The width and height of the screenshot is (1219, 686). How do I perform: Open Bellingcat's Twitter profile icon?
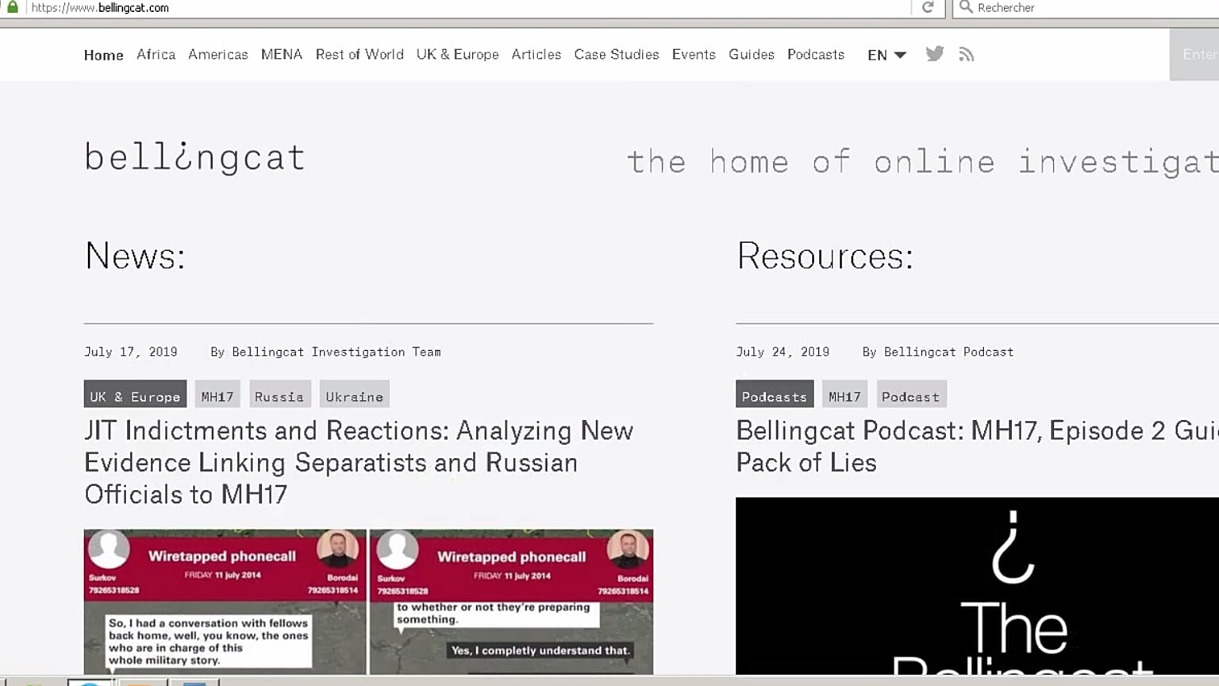(935, 54)
